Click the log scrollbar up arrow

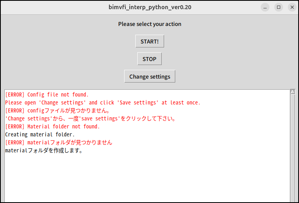coord(293,92)
